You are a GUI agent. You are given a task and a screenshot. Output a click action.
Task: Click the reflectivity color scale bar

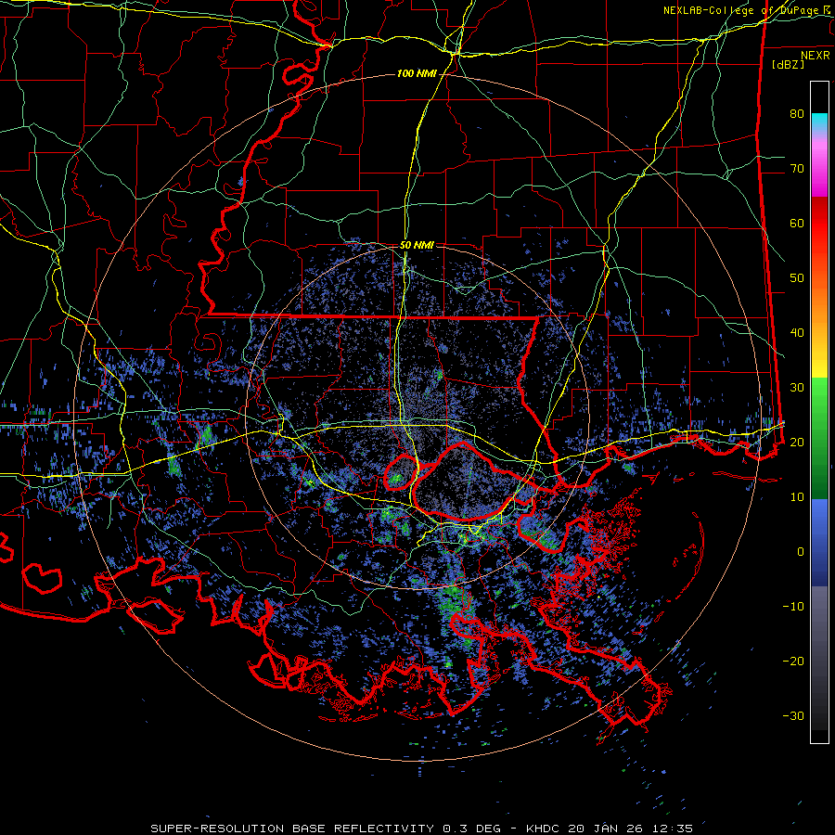point(819,412)
